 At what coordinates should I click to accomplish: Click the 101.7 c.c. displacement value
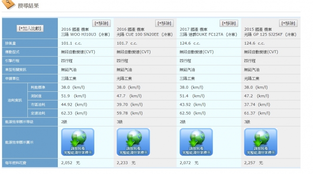click(x=127, y=43)
